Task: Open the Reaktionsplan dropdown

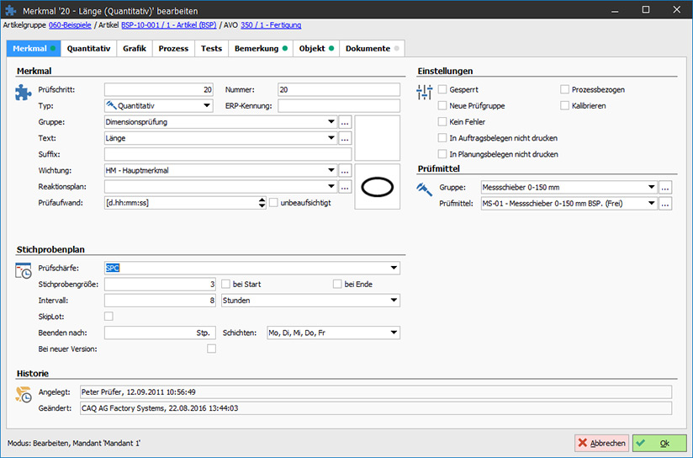Action: click(x=331, y=187)
